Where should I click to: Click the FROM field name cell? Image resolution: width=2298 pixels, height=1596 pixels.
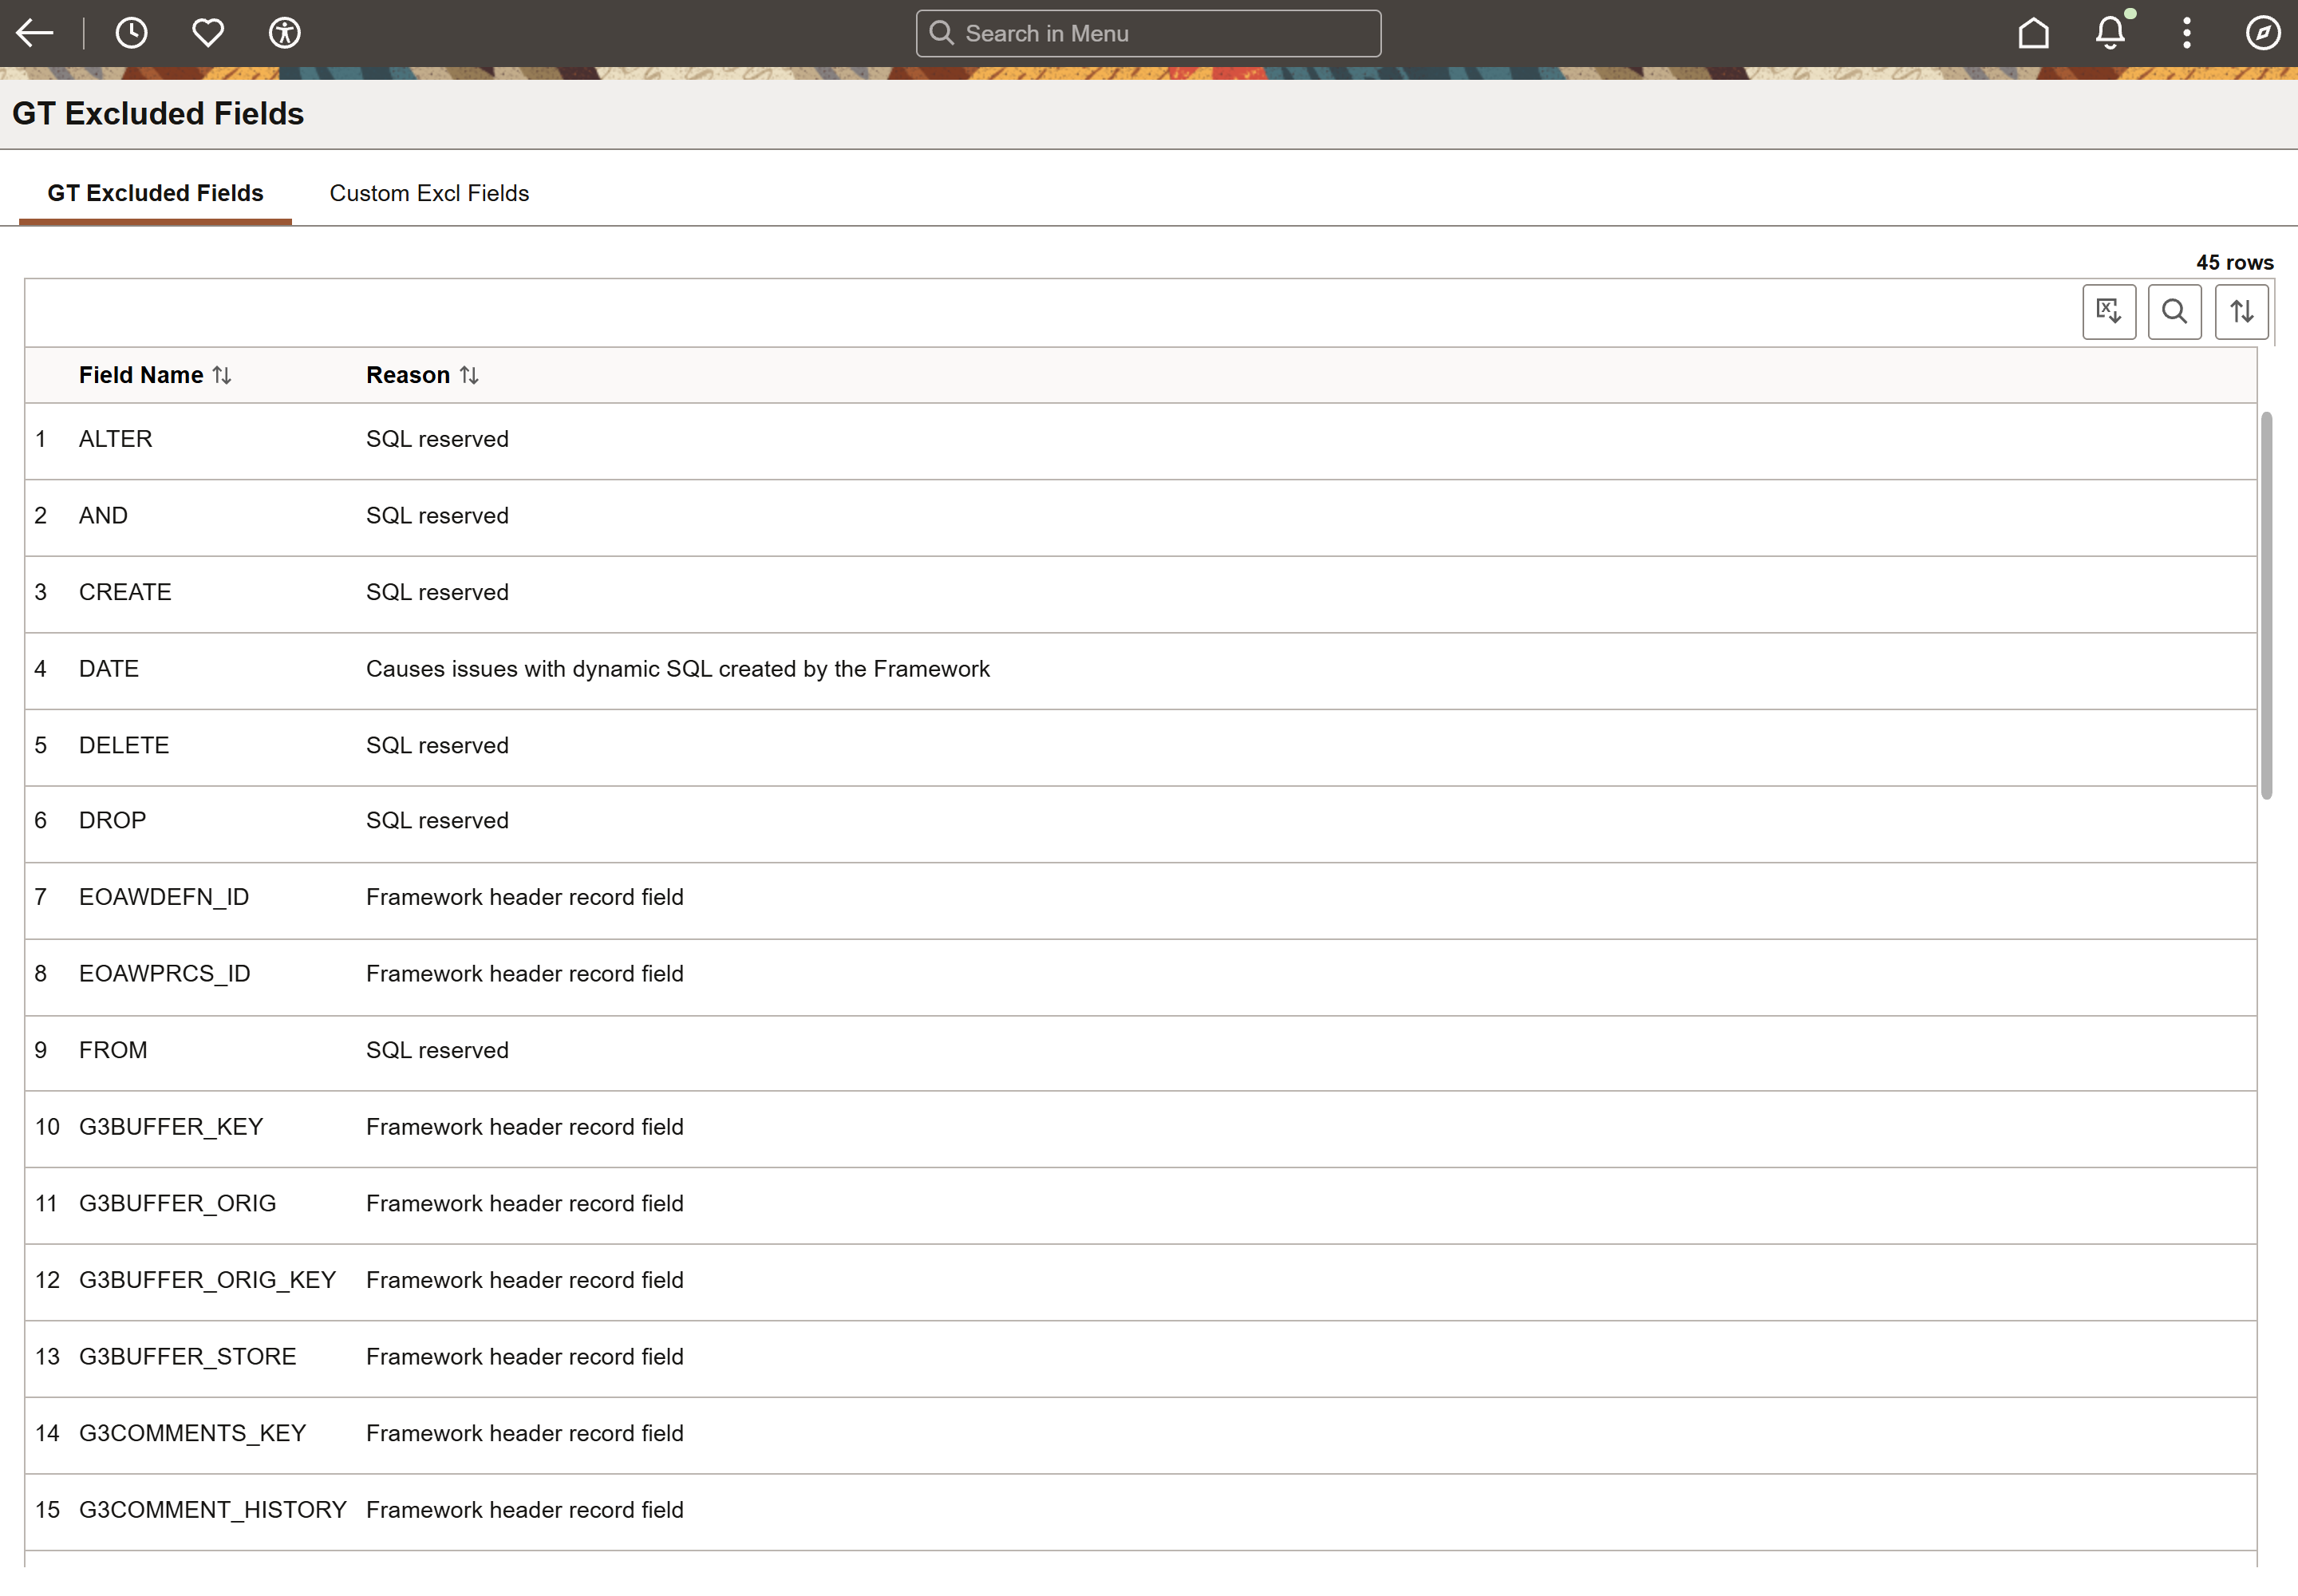(113, 1050)
